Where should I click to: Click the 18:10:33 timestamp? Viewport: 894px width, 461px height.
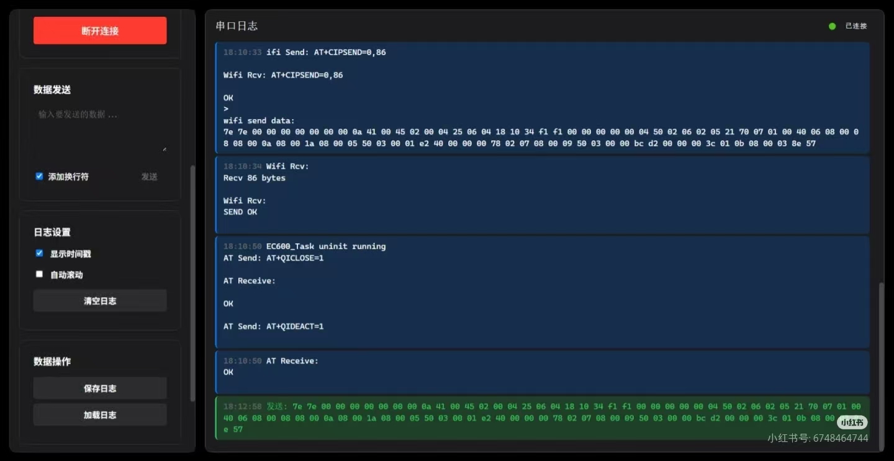243,52
